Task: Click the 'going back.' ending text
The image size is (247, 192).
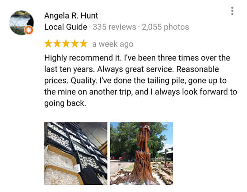Action: pyautogui.click(x=65, y=103)
